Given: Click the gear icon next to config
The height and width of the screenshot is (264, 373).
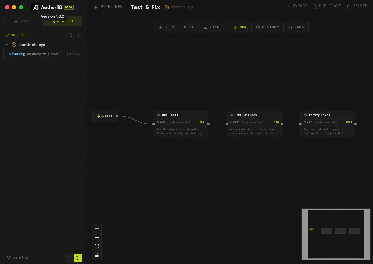Looking at the screenshot, I should (9, 258).
